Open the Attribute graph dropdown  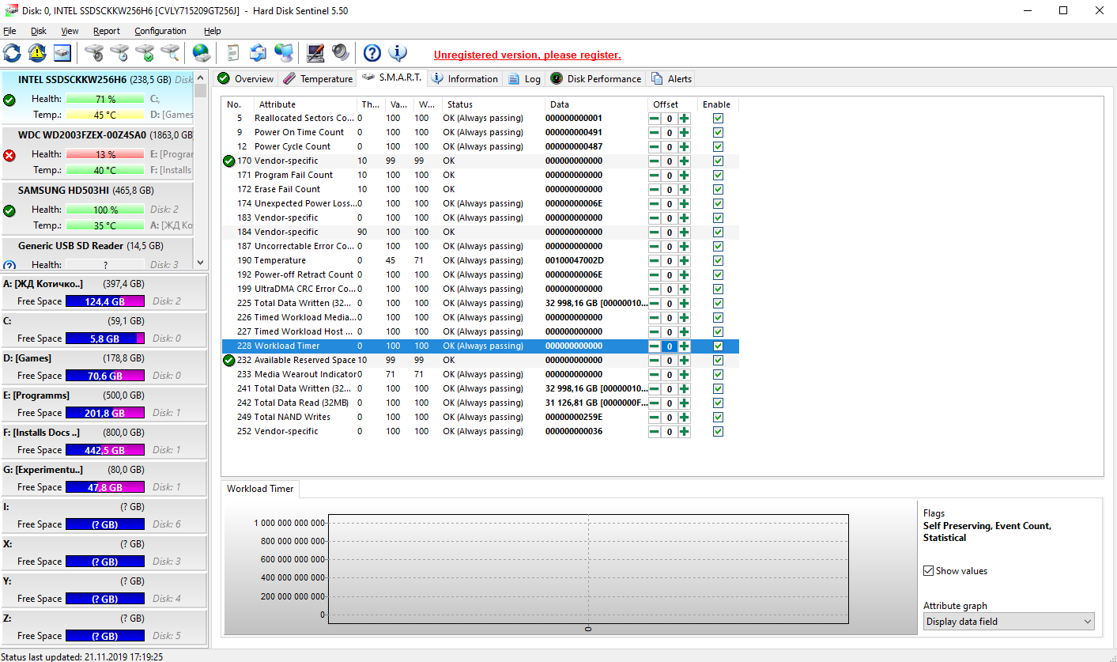click(x=1009, y=622)
